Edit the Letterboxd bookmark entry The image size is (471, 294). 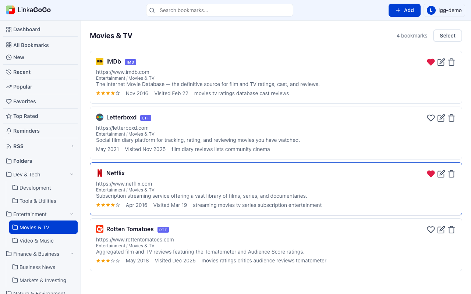tap(441, 118)
